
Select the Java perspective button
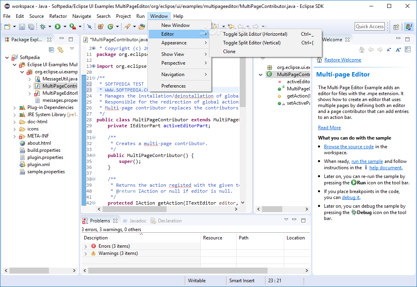coord(409,27)
